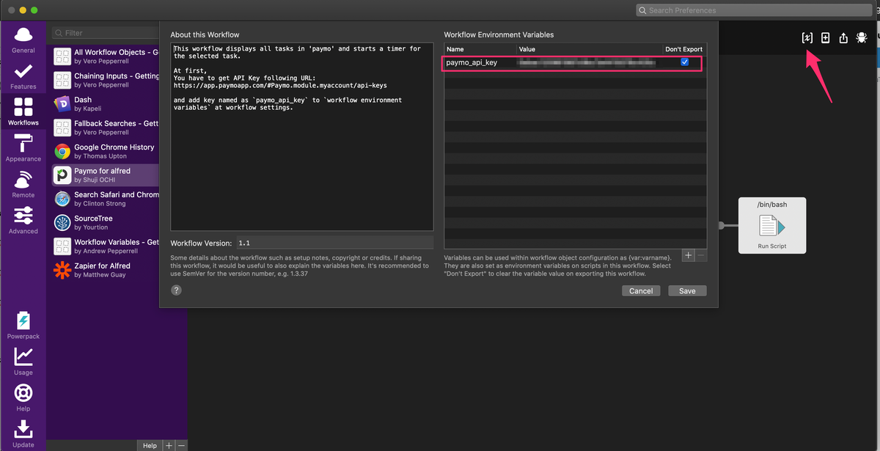Uncheck Don't Export for paymo_api_key
880x451 pixels.
(685, 62)
